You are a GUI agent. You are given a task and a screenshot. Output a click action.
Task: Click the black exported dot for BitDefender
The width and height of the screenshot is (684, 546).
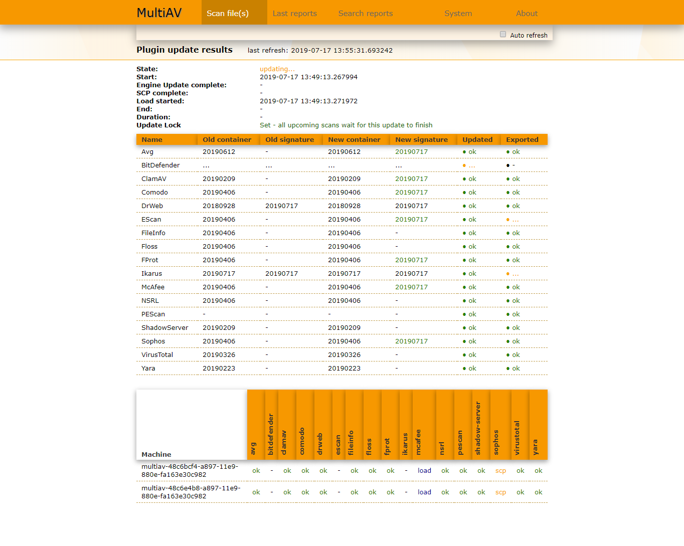point(508,165)
